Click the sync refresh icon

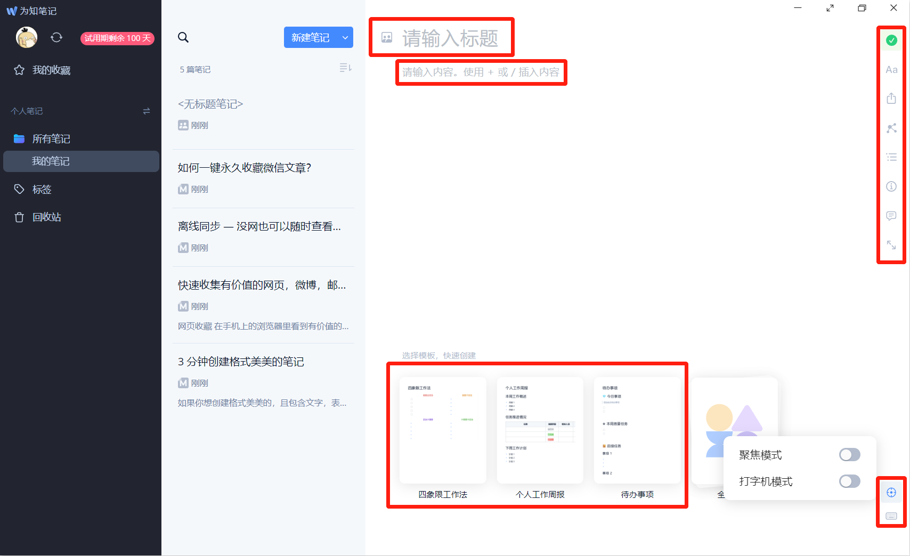[56, 37]
